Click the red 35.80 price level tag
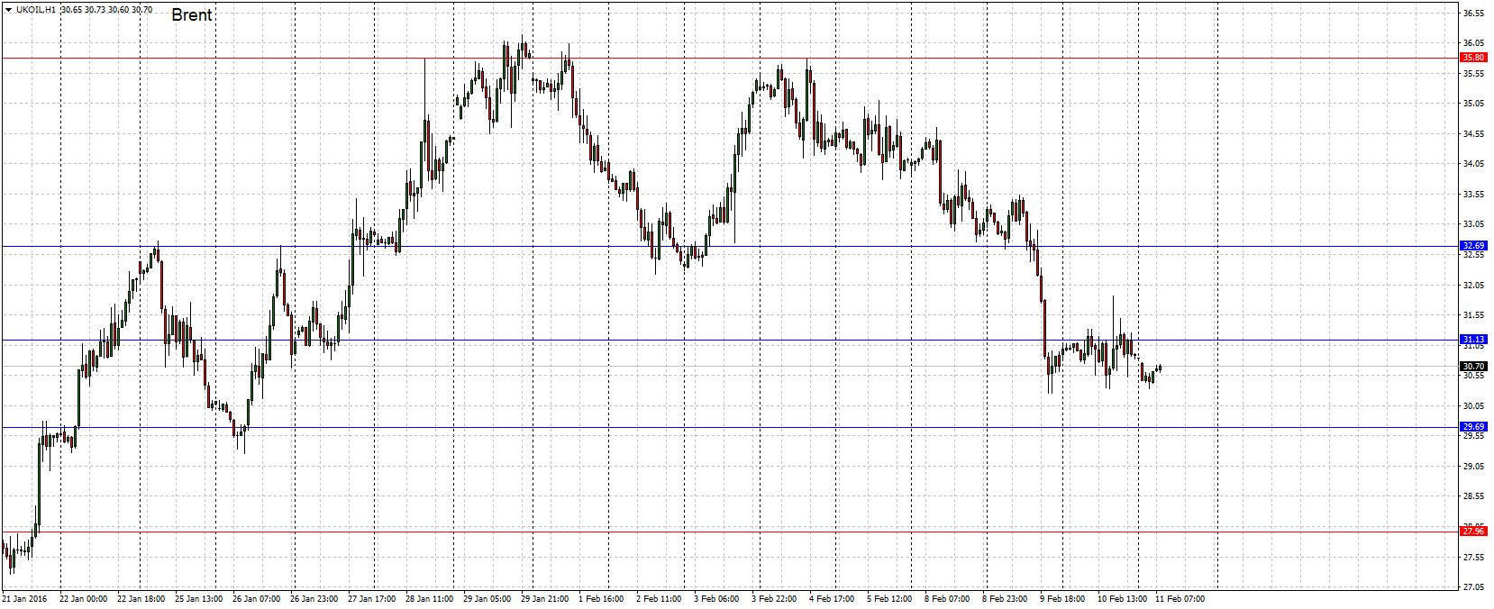 click(1473, 58)
